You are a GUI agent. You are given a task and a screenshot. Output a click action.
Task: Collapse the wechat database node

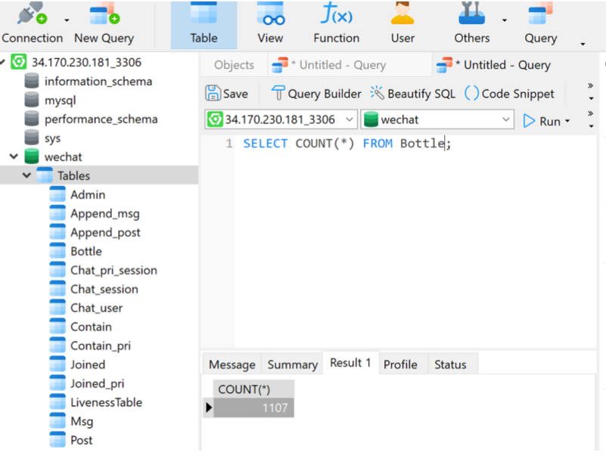14,157
